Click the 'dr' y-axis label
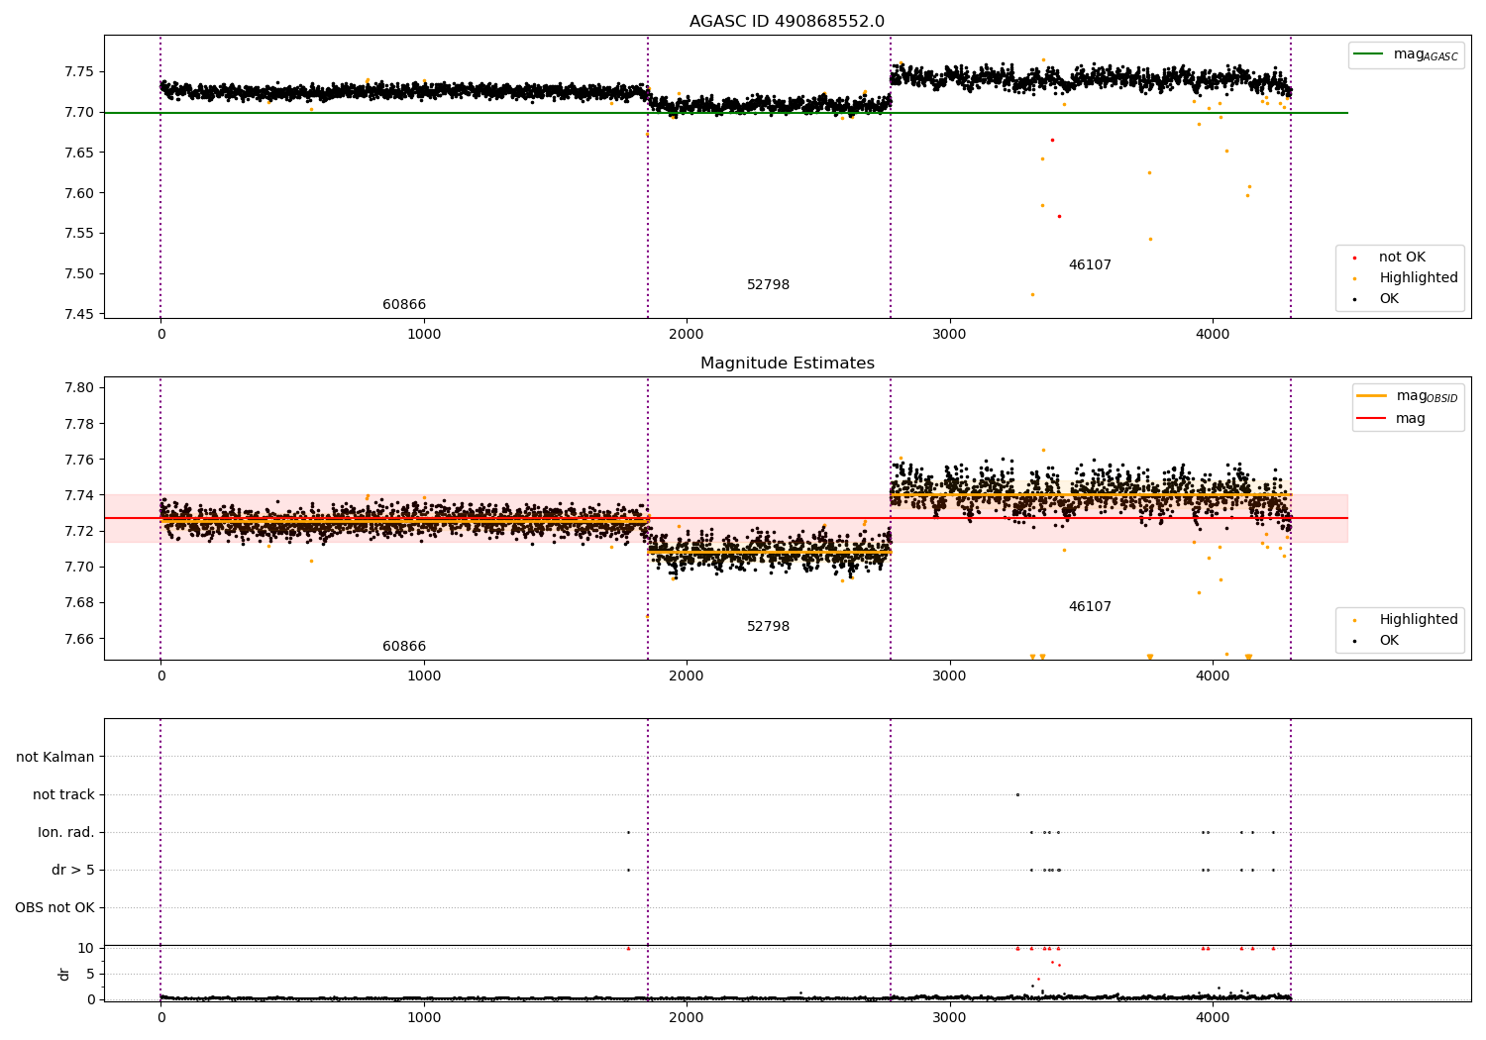This screenshot has width=1486, height=1040. tap(64, 974)
